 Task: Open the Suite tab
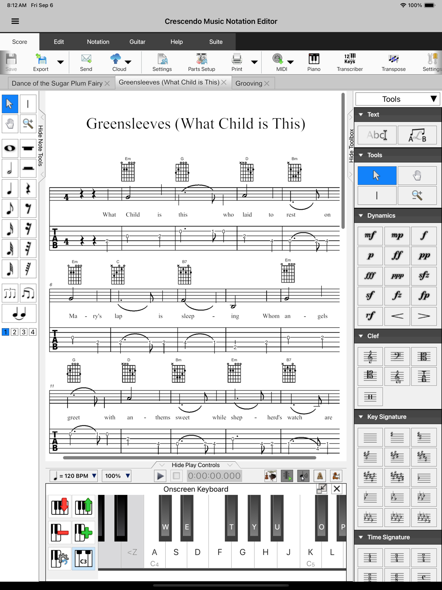(x=216, y=42)
